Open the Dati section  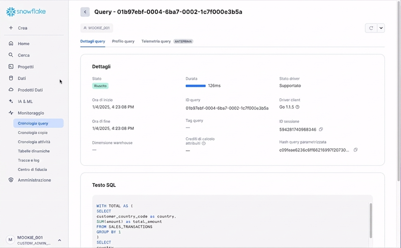tap(22, 78)
